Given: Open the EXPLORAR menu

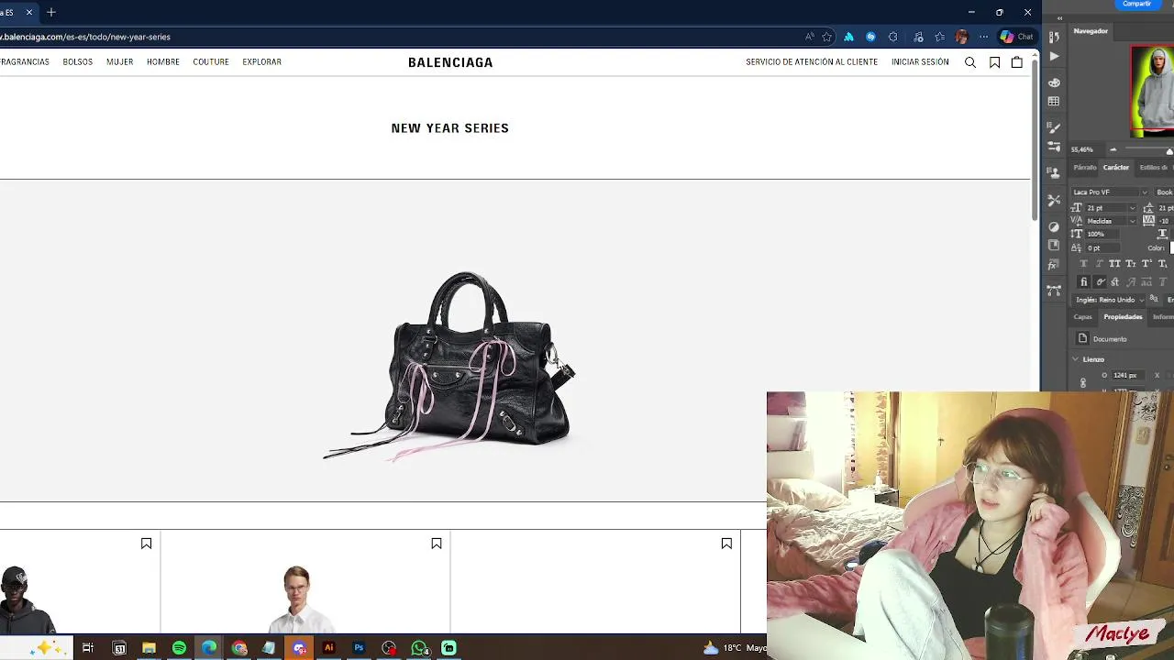Looking at the screenshot, I should [261, 62].
